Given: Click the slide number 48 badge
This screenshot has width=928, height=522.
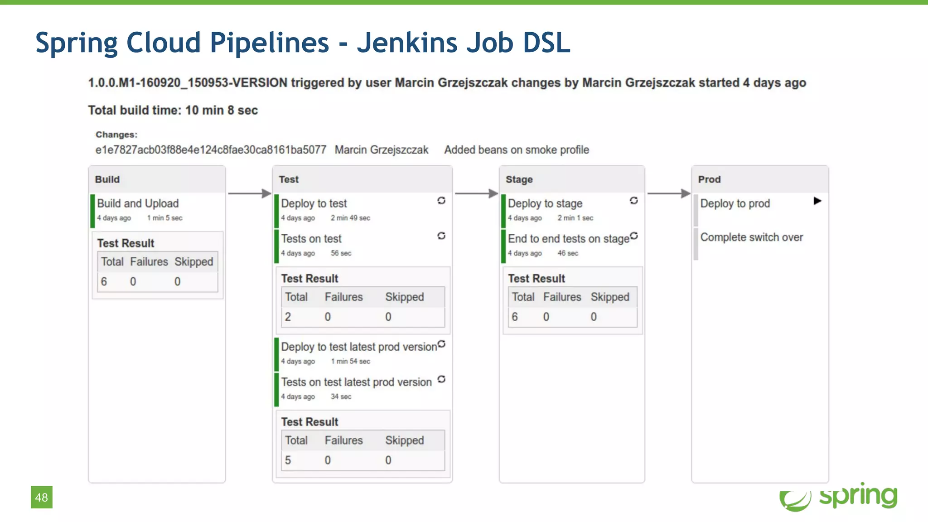Looking at the screenshot, I should pos(42,497).
